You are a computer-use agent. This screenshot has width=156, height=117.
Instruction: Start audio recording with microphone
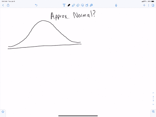tap(116, 5)
